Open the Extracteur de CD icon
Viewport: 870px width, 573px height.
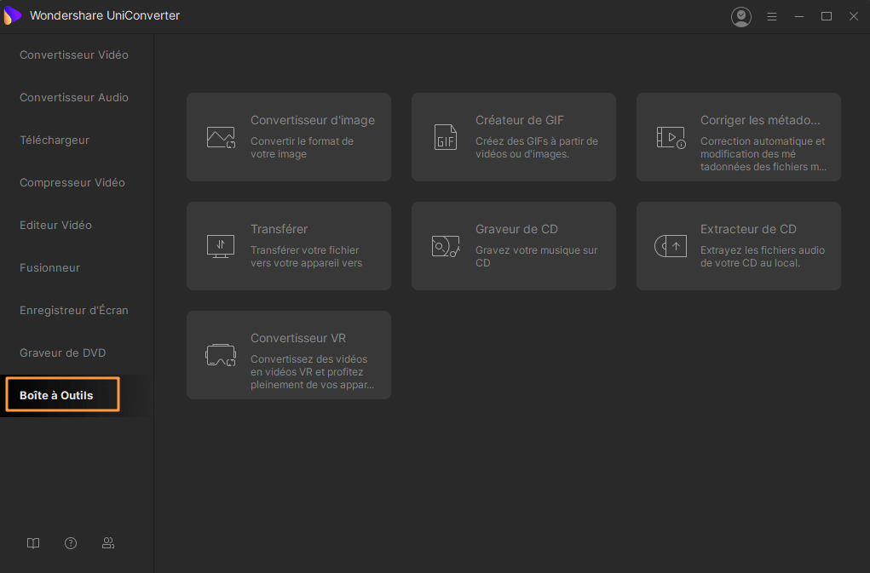671,246
